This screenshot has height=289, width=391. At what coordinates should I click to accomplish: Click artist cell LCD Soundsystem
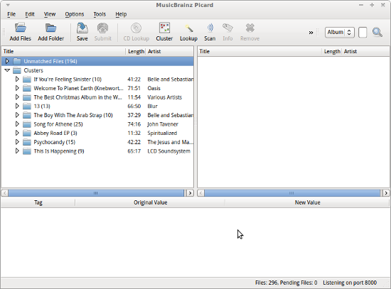click(168, 151)
